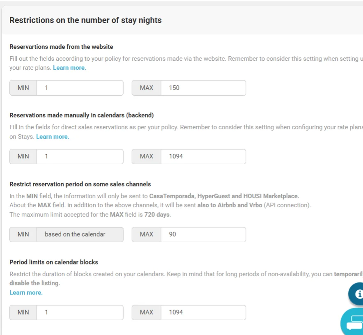Open Learn more link for backend reservations
The image size is (363, 335).
click(53, 137)
